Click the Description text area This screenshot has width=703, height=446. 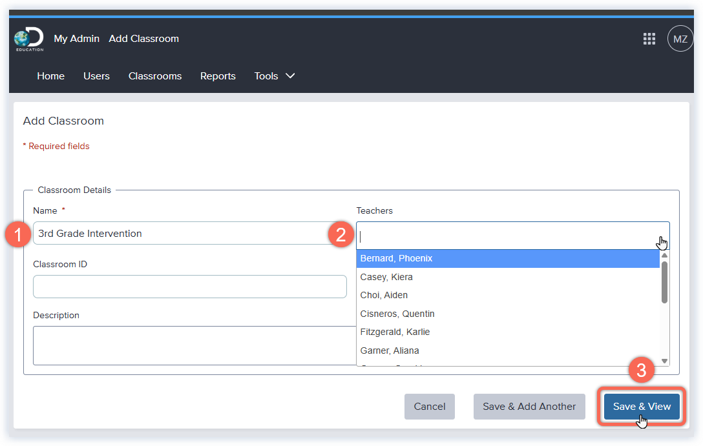194,345
